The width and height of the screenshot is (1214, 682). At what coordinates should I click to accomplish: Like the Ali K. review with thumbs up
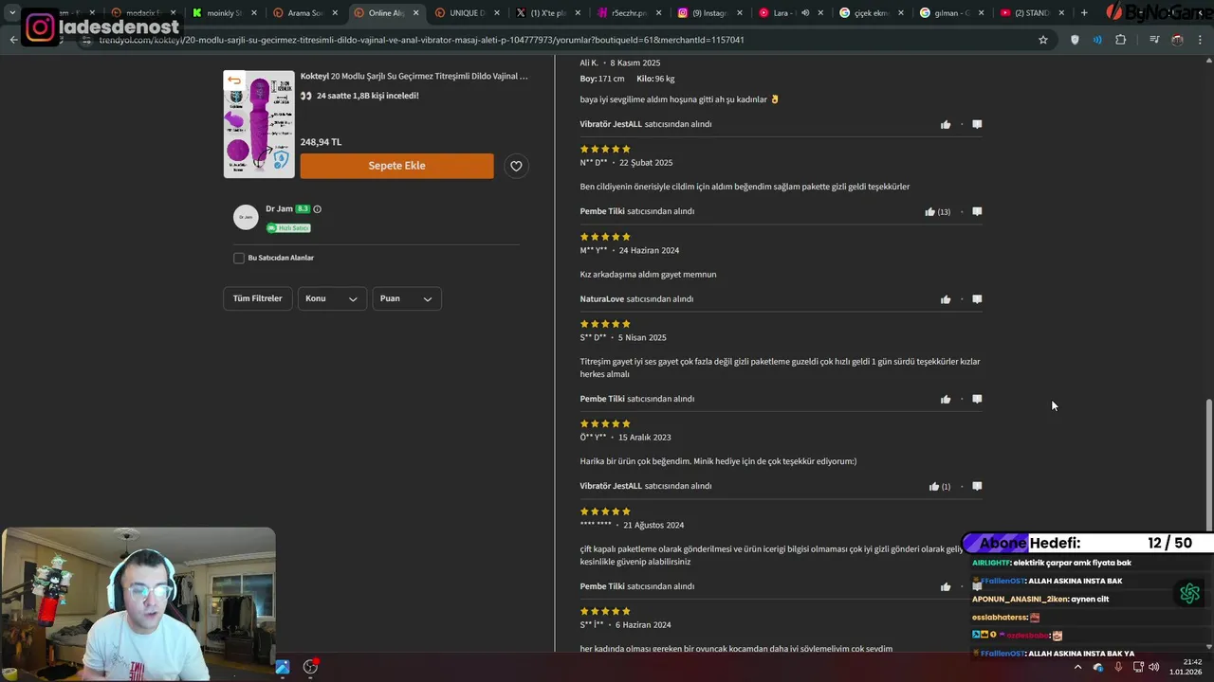(946, 124)
